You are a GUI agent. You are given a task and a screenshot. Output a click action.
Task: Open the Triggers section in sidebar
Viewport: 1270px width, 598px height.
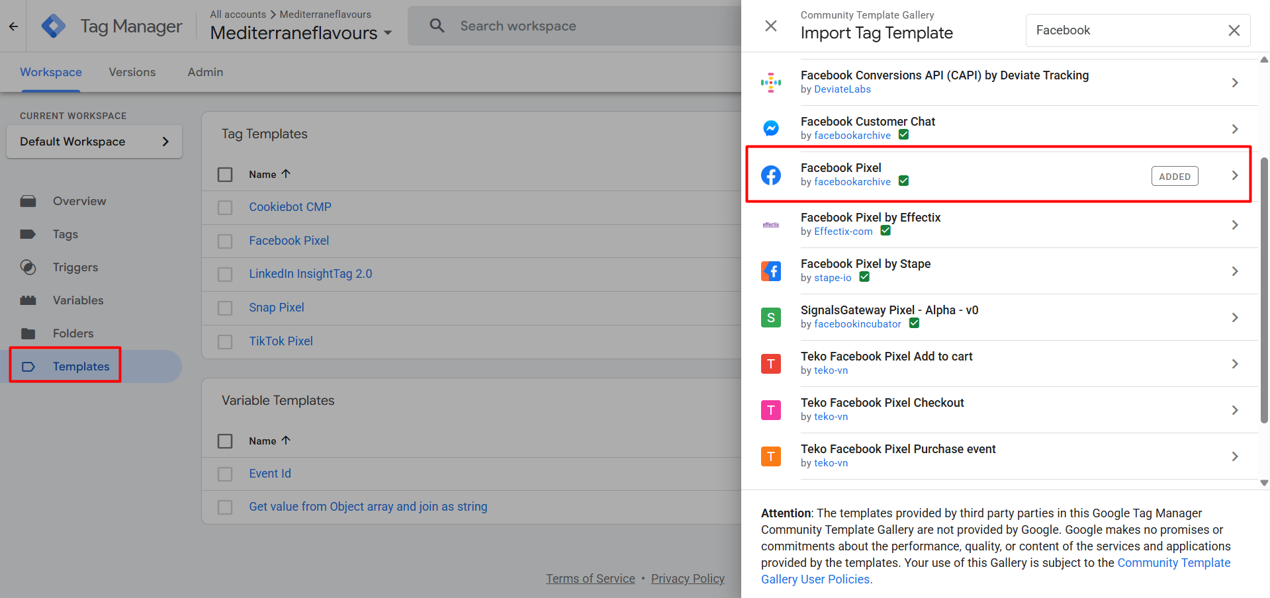pyautogui.click(x=75, y=267)
